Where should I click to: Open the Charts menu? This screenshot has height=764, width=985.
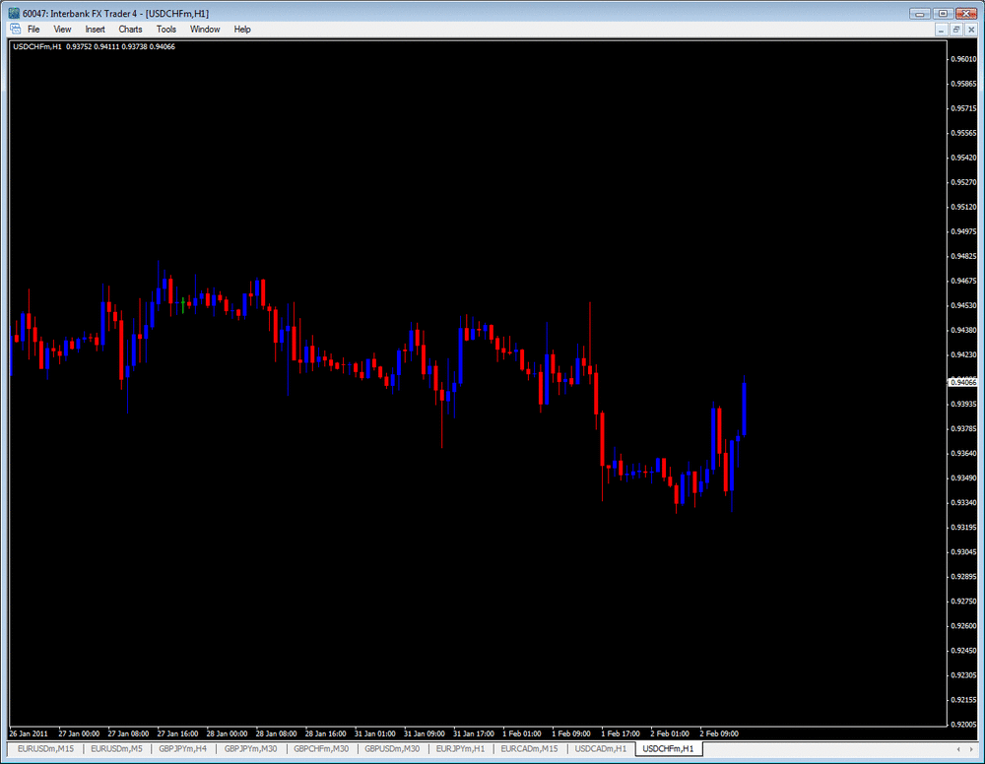pyautogui.click(x=130, y=30)
